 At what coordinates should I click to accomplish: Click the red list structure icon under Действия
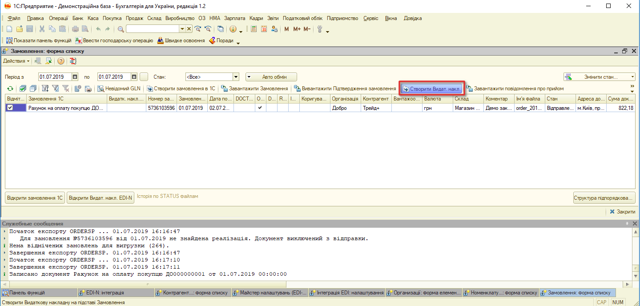[73, 61]
